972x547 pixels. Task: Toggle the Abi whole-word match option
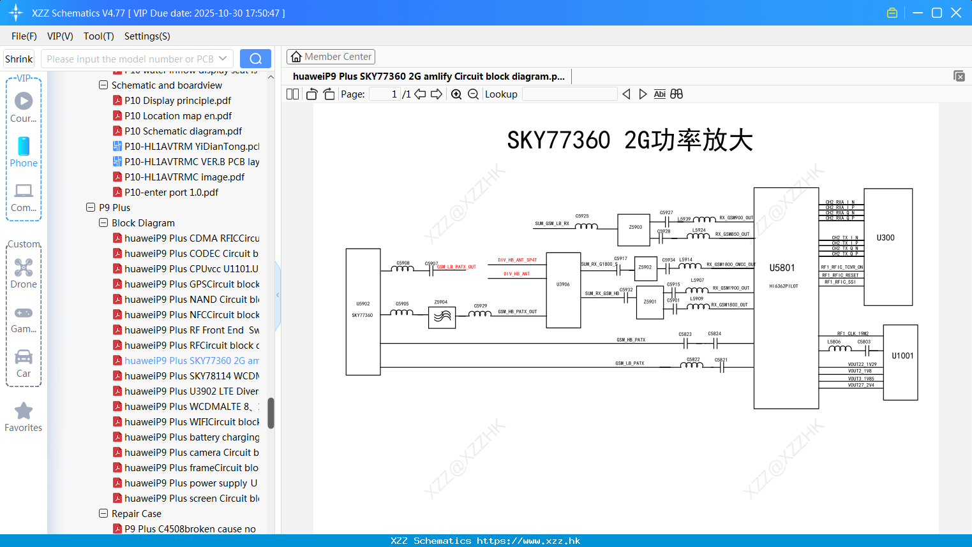point(659,94)
